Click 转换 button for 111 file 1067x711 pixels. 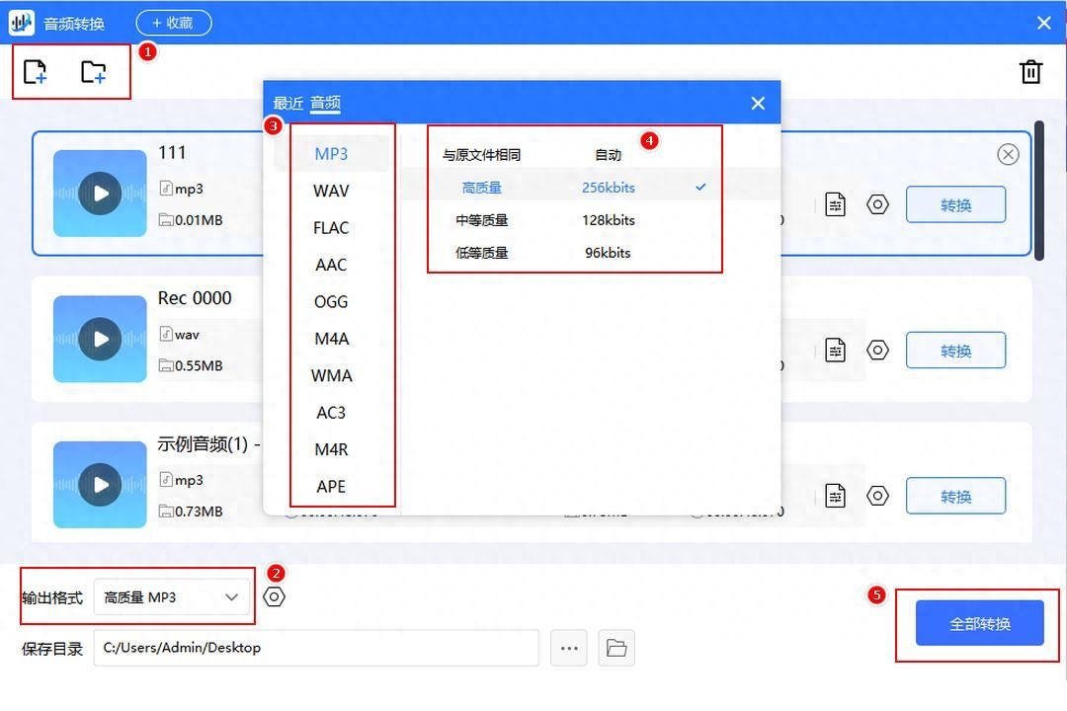point(955,204)
